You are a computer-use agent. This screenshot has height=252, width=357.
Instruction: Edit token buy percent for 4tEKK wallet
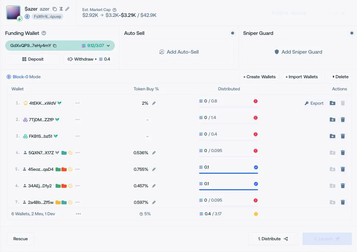154,103
